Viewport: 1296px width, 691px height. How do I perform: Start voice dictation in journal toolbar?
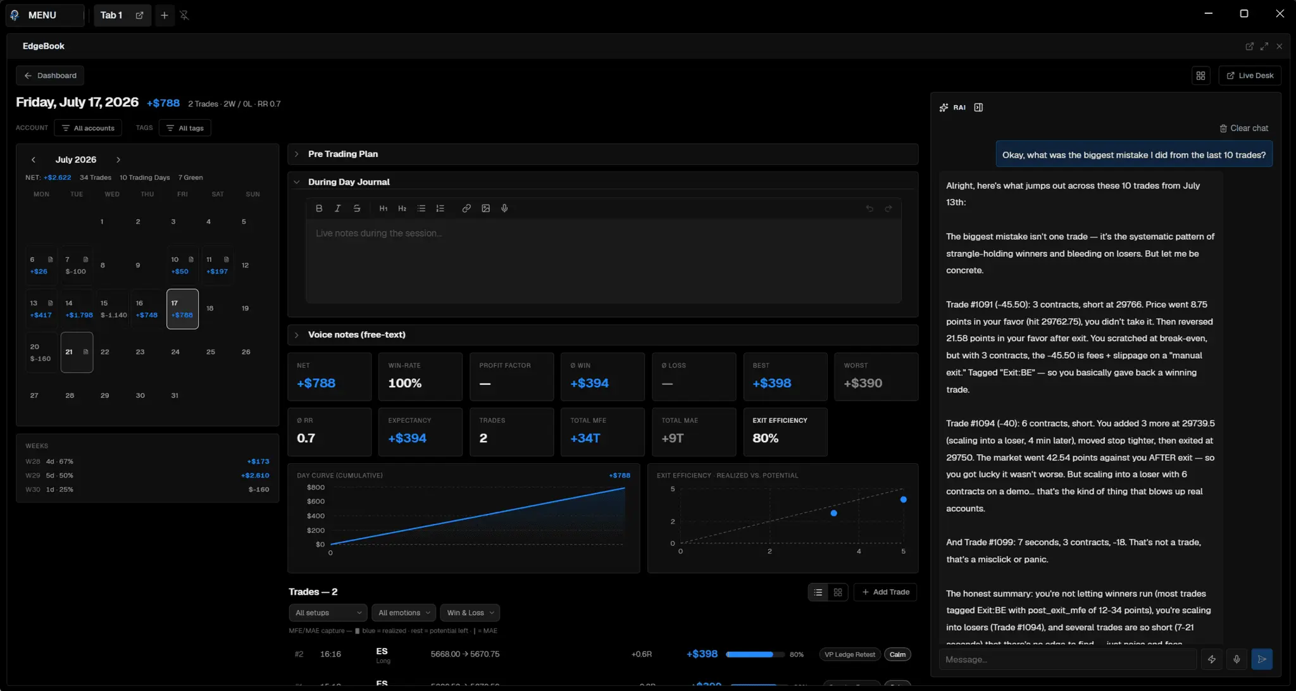point(504,208)
